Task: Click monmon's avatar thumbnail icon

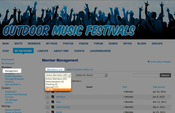Action: [x=53, y=97]
